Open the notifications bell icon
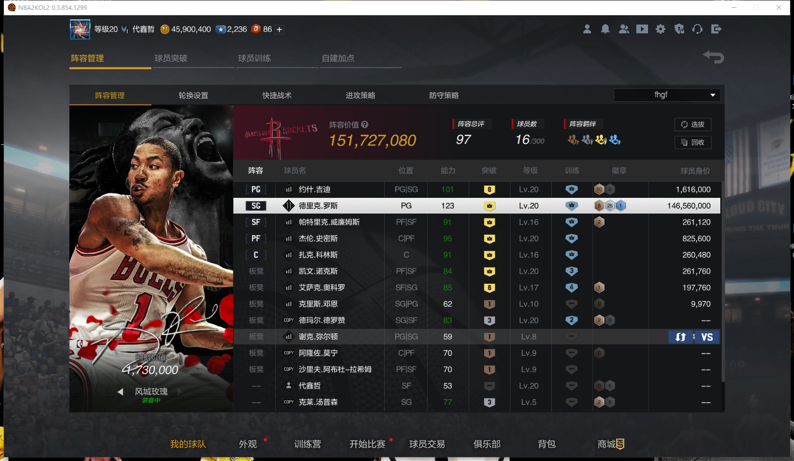The image size is (794, 461). pos(605,29)
